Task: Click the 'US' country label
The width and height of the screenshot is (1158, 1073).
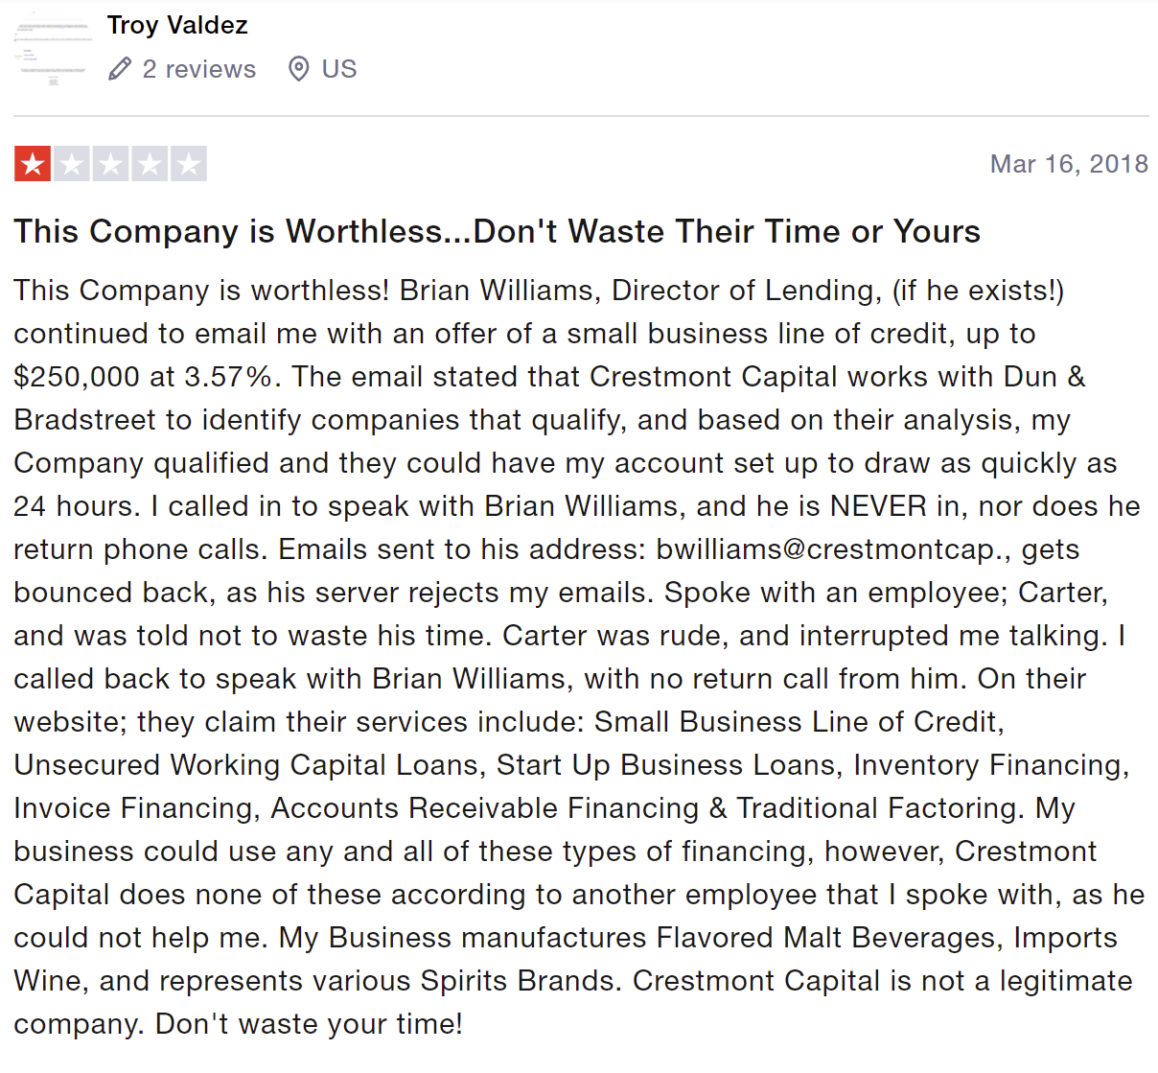Action: tap(339, 69)
